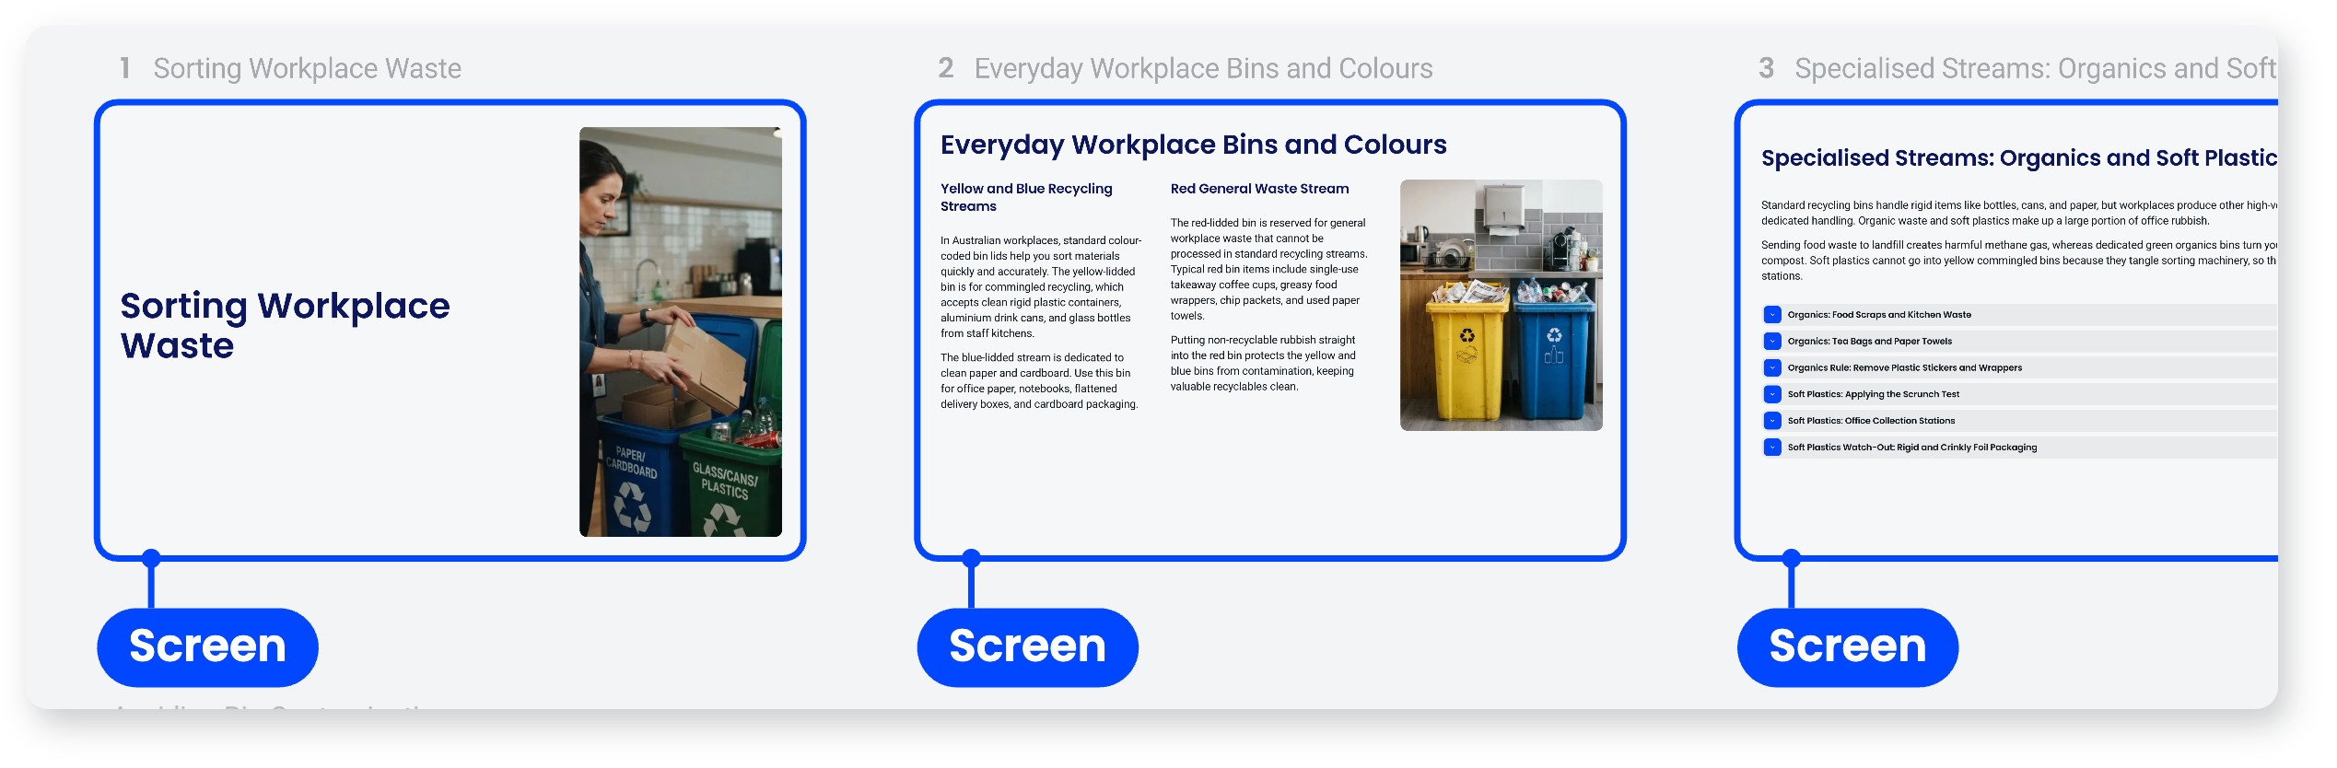Screen dimensions: 2337x768
Task: Click the photo of yellow and blue bins
Action: pos(1502,305)
